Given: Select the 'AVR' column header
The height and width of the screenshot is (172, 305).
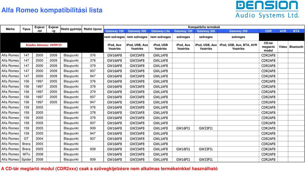Looking at the screenshot, I should (283, 31).
